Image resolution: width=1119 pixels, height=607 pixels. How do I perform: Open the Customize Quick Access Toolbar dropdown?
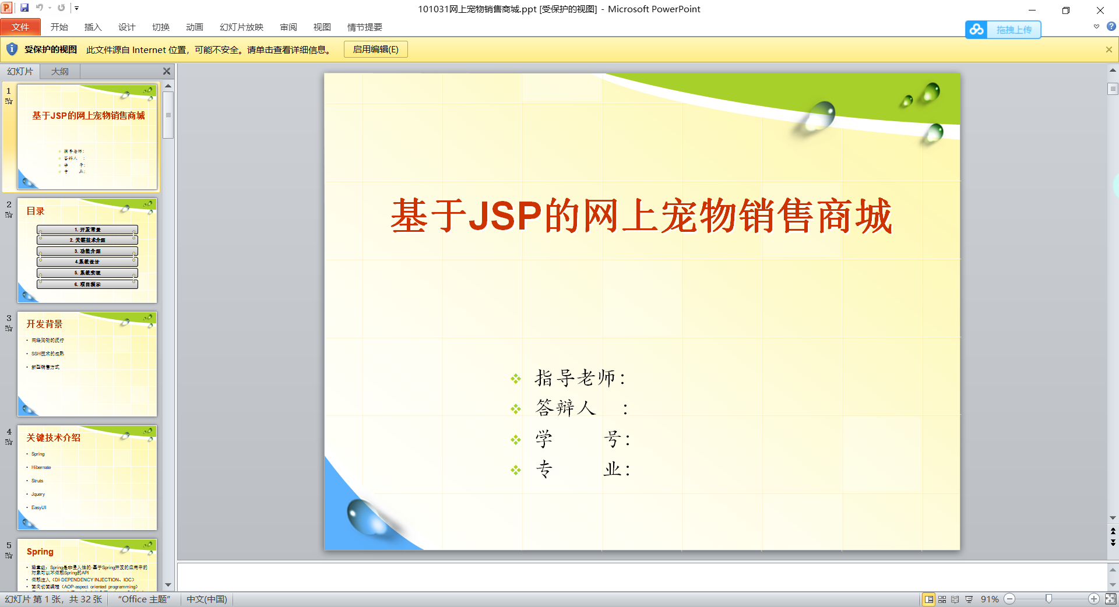[76, 8]
